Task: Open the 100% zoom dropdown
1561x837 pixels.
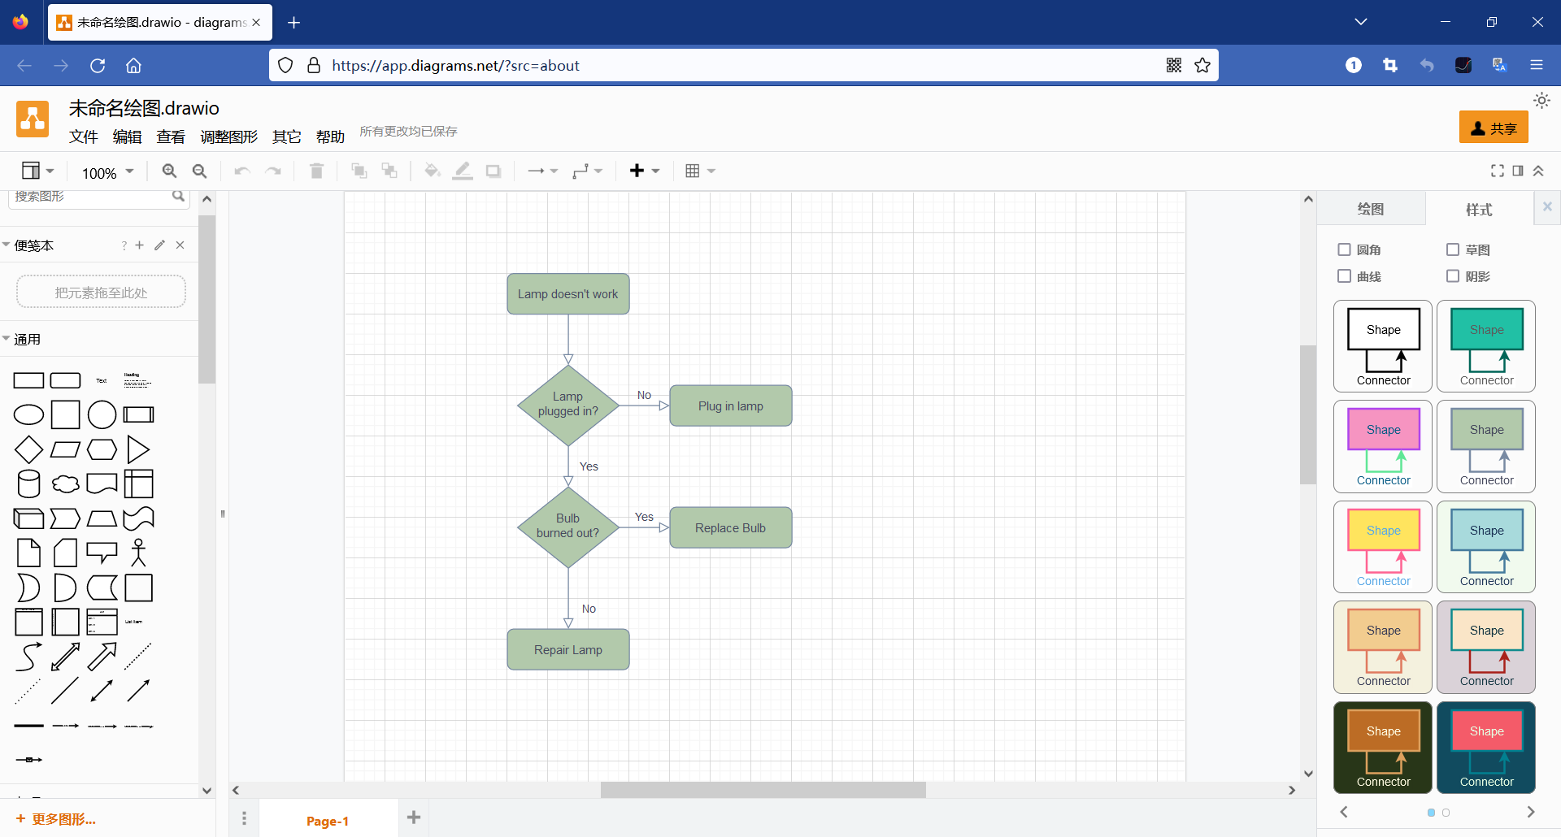Action: click(x=107, y=172)
